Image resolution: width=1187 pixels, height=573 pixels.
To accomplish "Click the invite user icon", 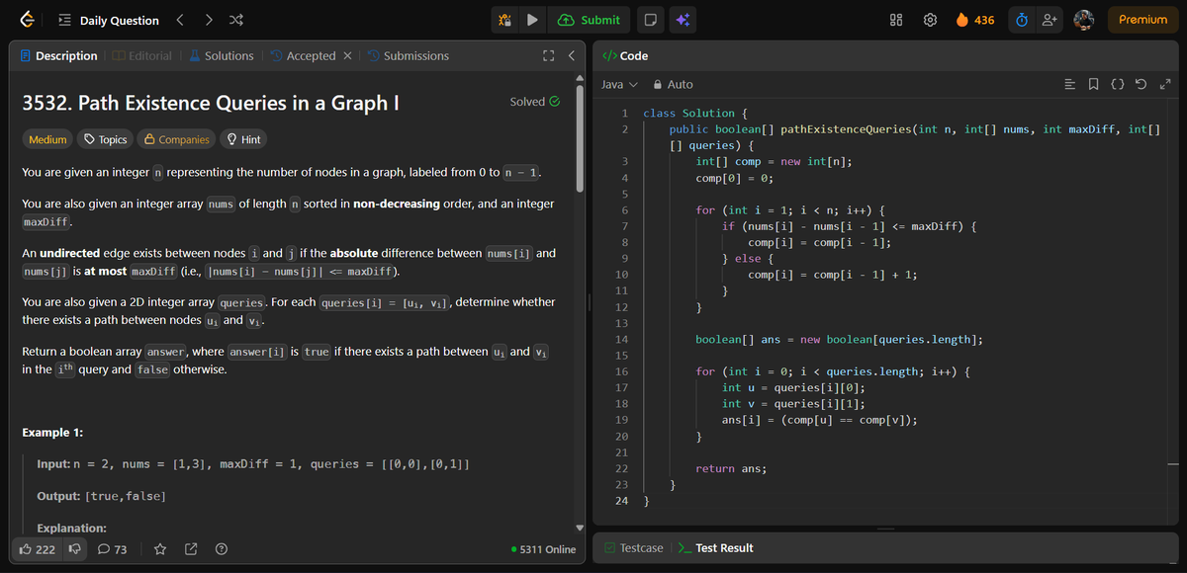I will [1050, 20].
